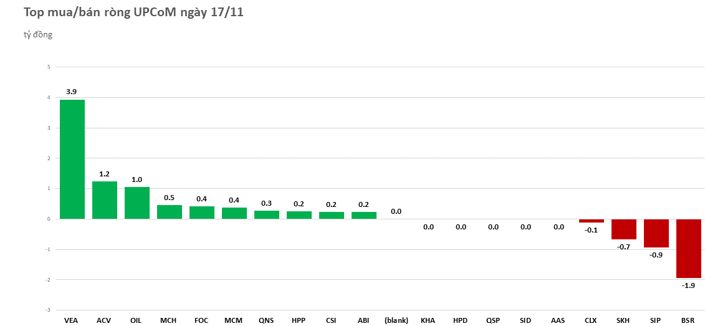Click the KHA axis label
The width and height of the screenshot is (705, 326).
click(428, 320)
